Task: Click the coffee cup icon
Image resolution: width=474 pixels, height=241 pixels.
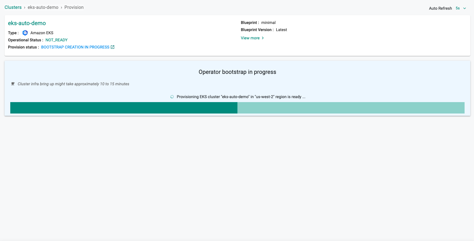Action: pos(13,84)
